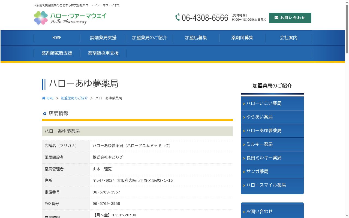Click phone number 06-4308-6566 in header
This screenshot has width=349, height=218.
205,18
